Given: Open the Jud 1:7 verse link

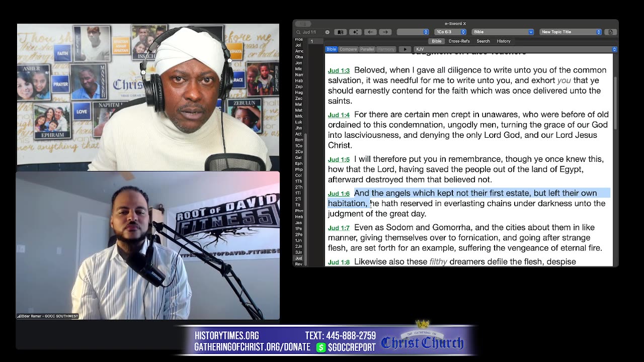Looking at the screenshot, I should (x=339, y=228).
